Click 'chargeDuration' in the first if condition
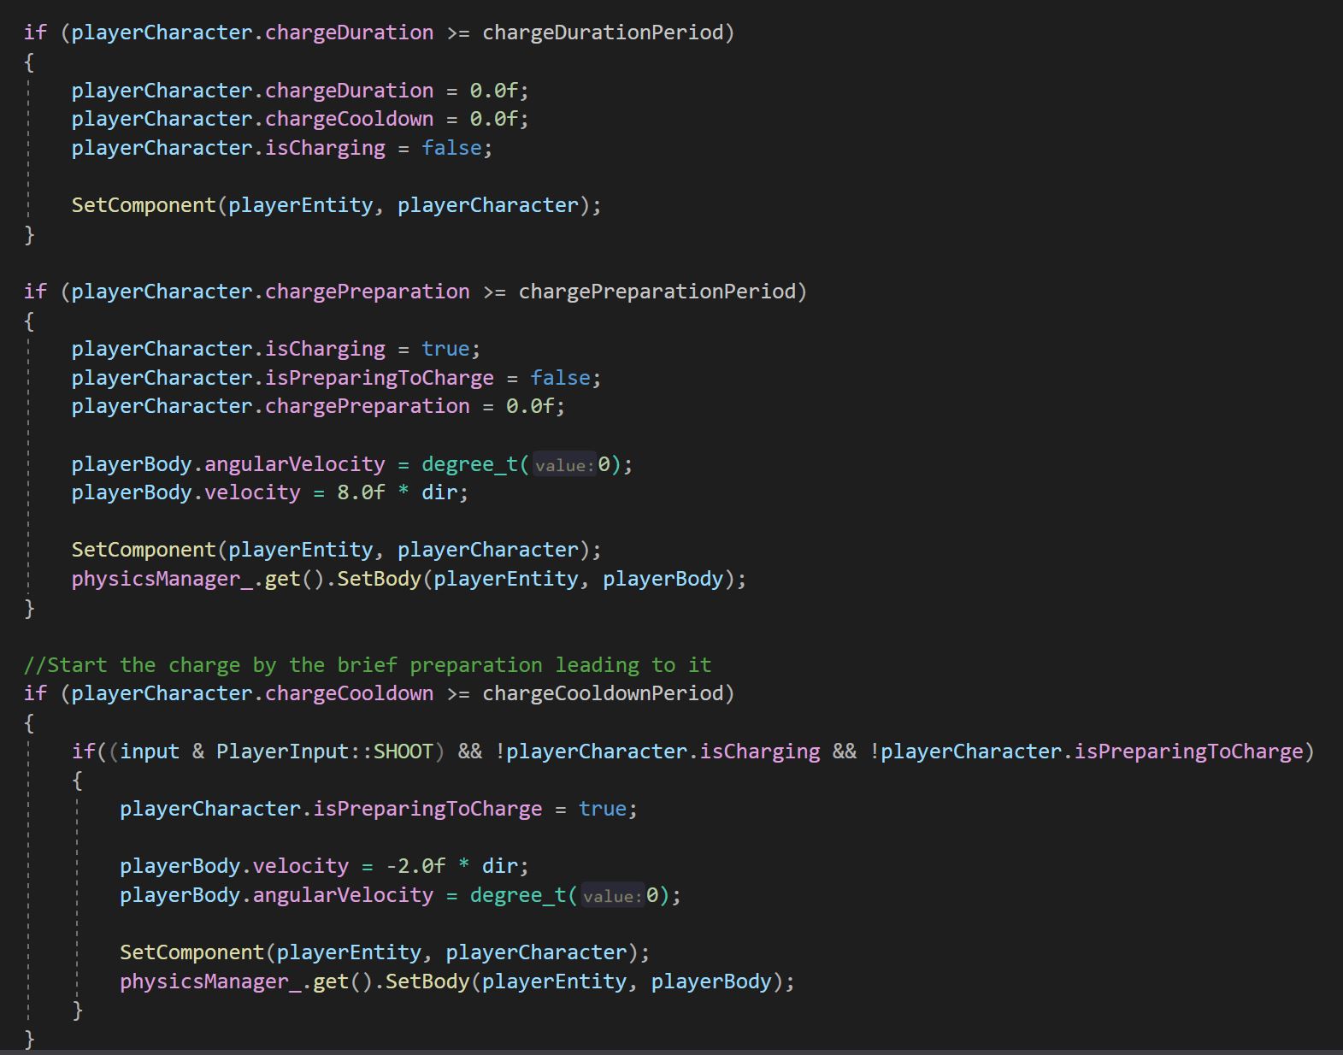This screenshot has width=1343, height=1055. point(349,32)
